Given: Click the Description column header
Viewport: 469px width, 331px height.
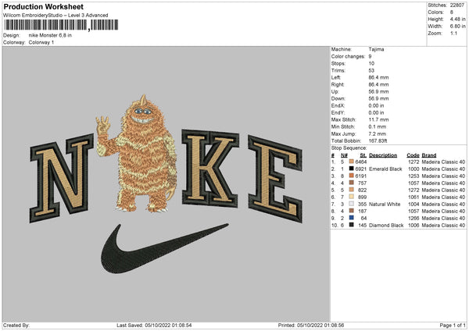Looking at the screenshot, I should click(383, 155).
